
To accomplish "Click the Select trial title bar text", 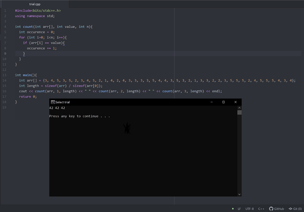I will pos(63,102).
